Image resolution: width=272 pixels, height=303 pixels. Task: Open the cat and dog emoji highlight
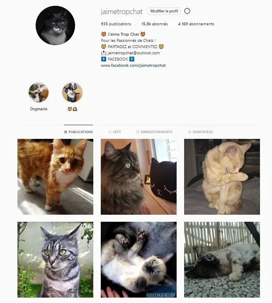[x=72, y=92]
